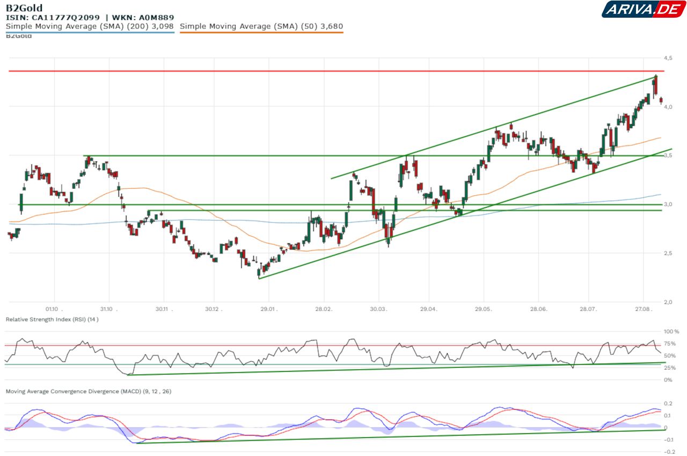The height and width of the screenshot is (456, 687).
Task: Click the 01.10. date label
Action: pos(54,309)
